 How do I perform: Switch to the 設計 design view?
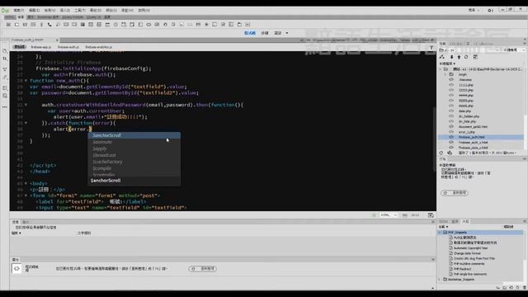tap(278, 33)
